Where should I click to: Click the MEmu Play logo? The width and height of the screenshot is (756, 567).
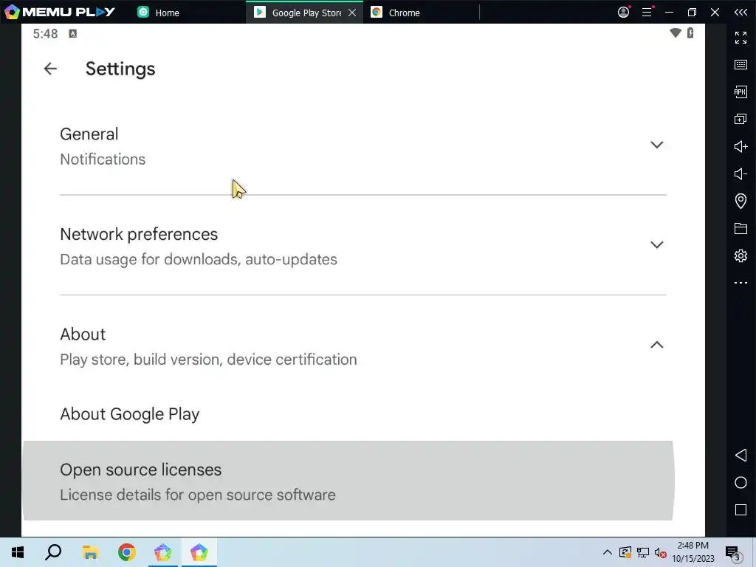[x=60, y=12]
